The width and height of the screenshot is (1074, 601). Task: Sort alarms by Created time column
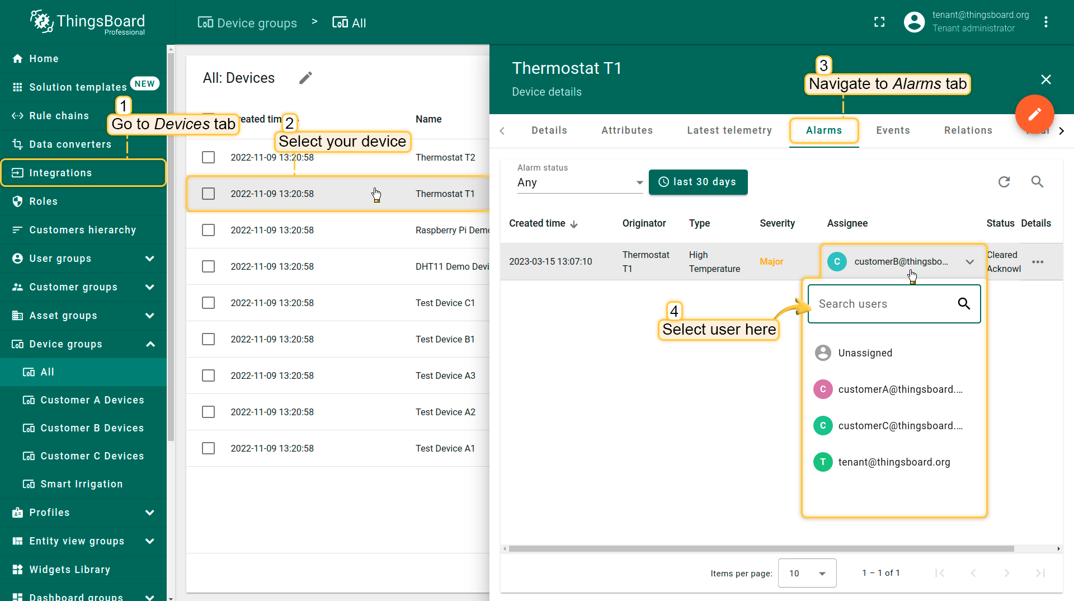tap(543, 223)
